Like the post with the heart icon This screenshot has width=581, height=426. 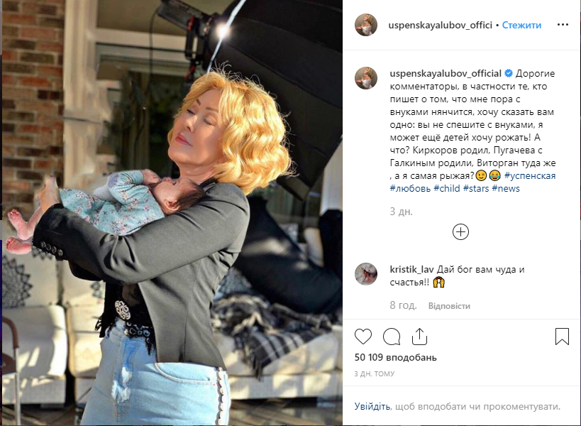click(363, 337)
